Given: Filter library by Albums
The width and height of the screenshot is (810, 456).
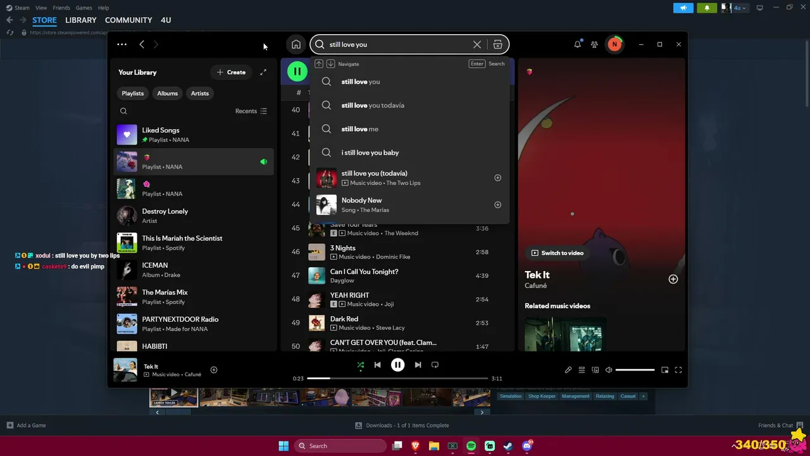Looking at the screenshot, I should [168, 93].
